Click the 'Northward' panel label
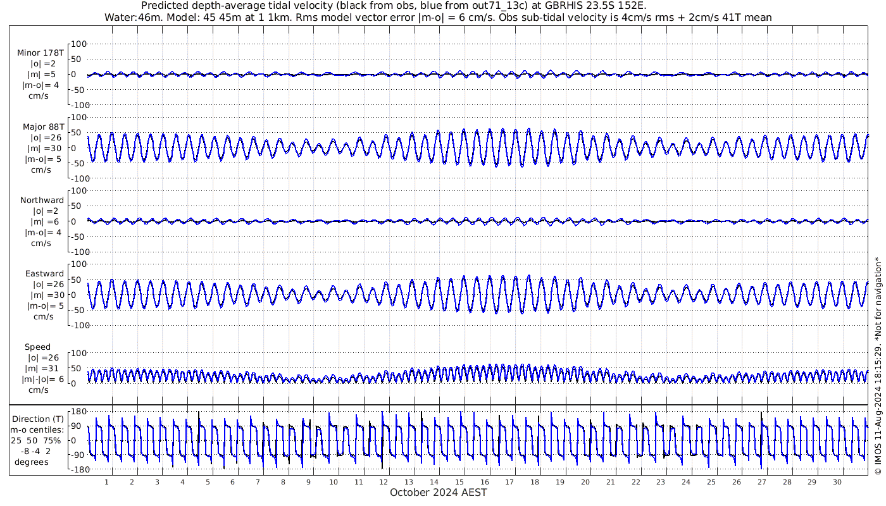The width and height of the screenshot is (886, 506). click(x=42, y=200)
